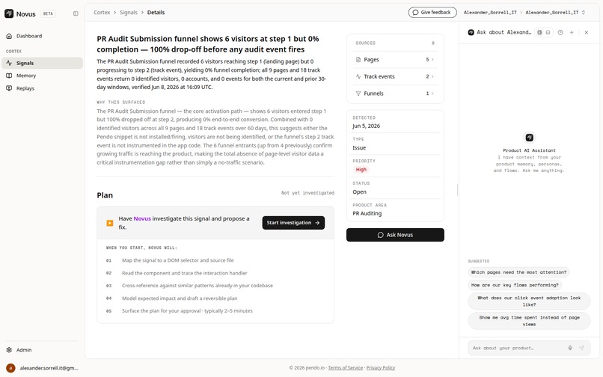Image resolution: width=603 pixels, height=377 pixels.
Task: Choose 'How are our key flows performing?' suggestion
Action: point(515,285)
